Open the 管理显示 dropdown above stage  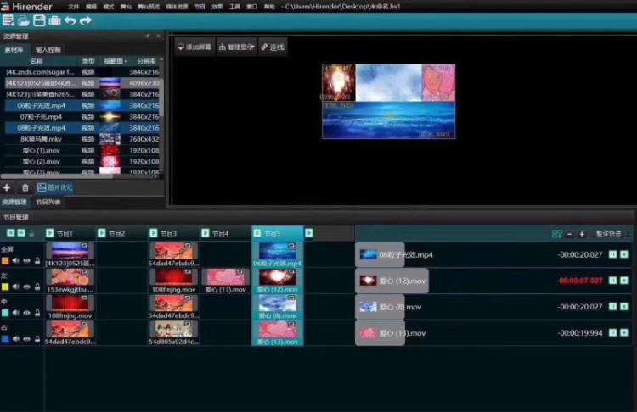pyautogui.click(x=236, y=47)
